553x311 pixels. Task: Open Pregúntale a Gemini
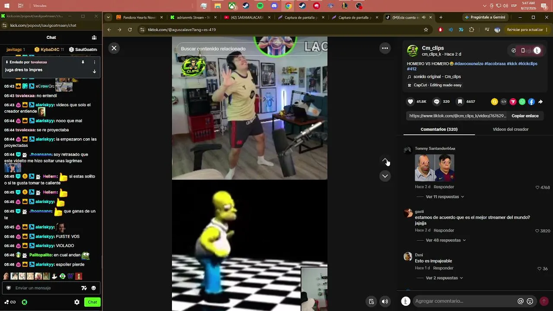click(485, 17)
